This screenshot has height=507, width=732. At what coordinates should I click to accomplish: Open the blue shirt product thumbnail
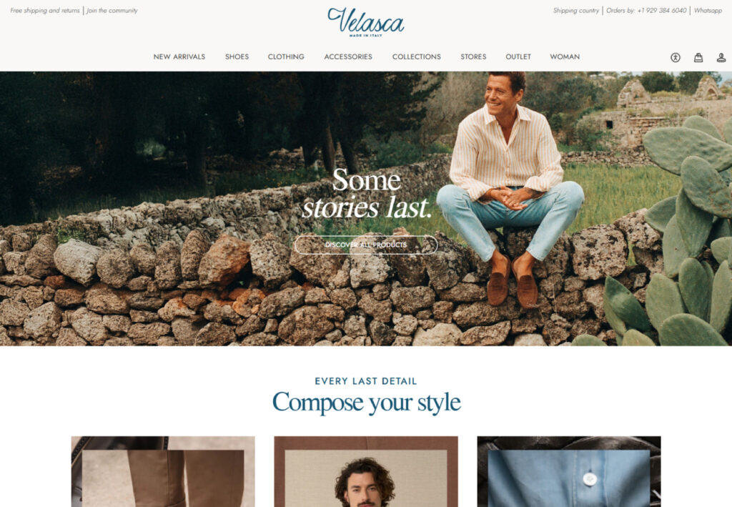pos(568,471)
